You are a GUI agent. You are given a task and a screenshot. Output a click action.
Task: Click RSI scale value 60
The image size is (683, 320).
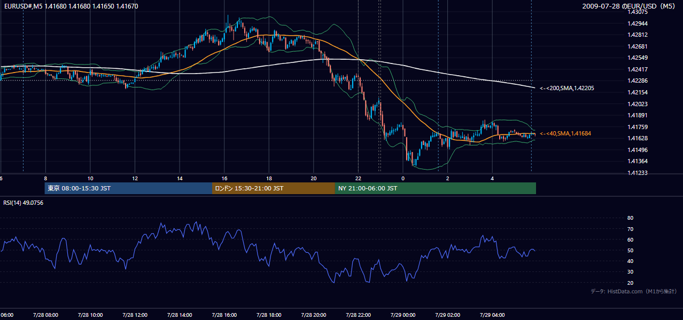[630, 239]
